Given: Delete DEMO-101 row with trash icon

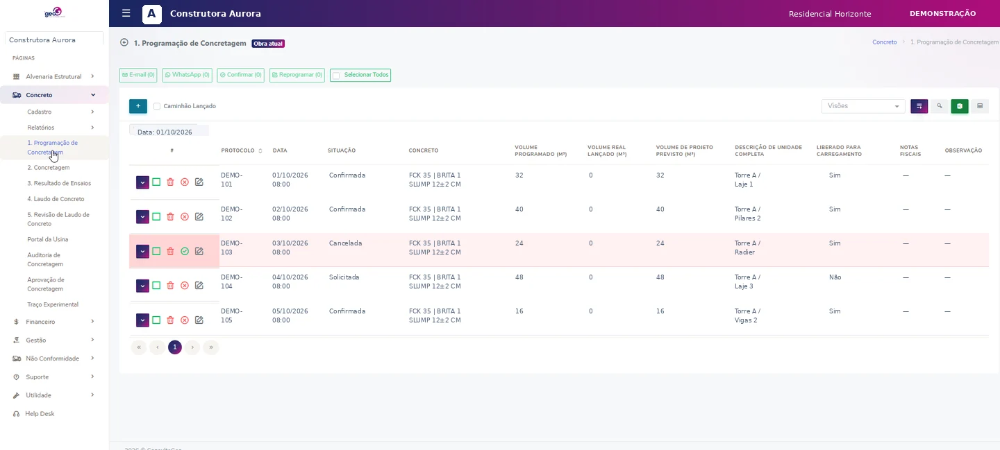Looking at the screenshot, I should (170, 182).
